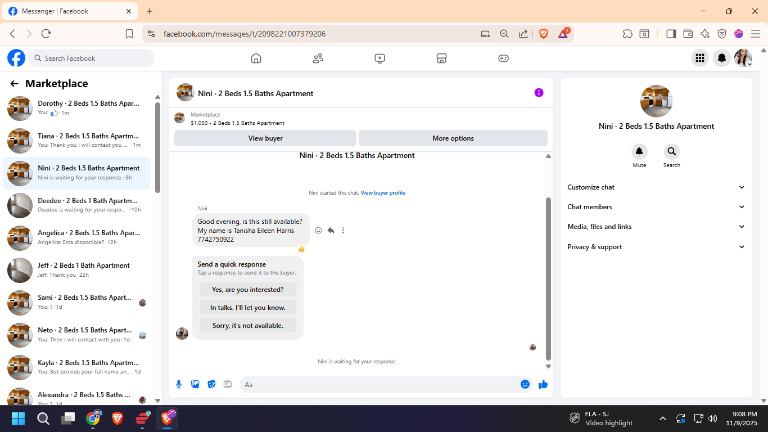
Task: Open a new browser tab
Action: pyautogui.click(x=150, y=11)
